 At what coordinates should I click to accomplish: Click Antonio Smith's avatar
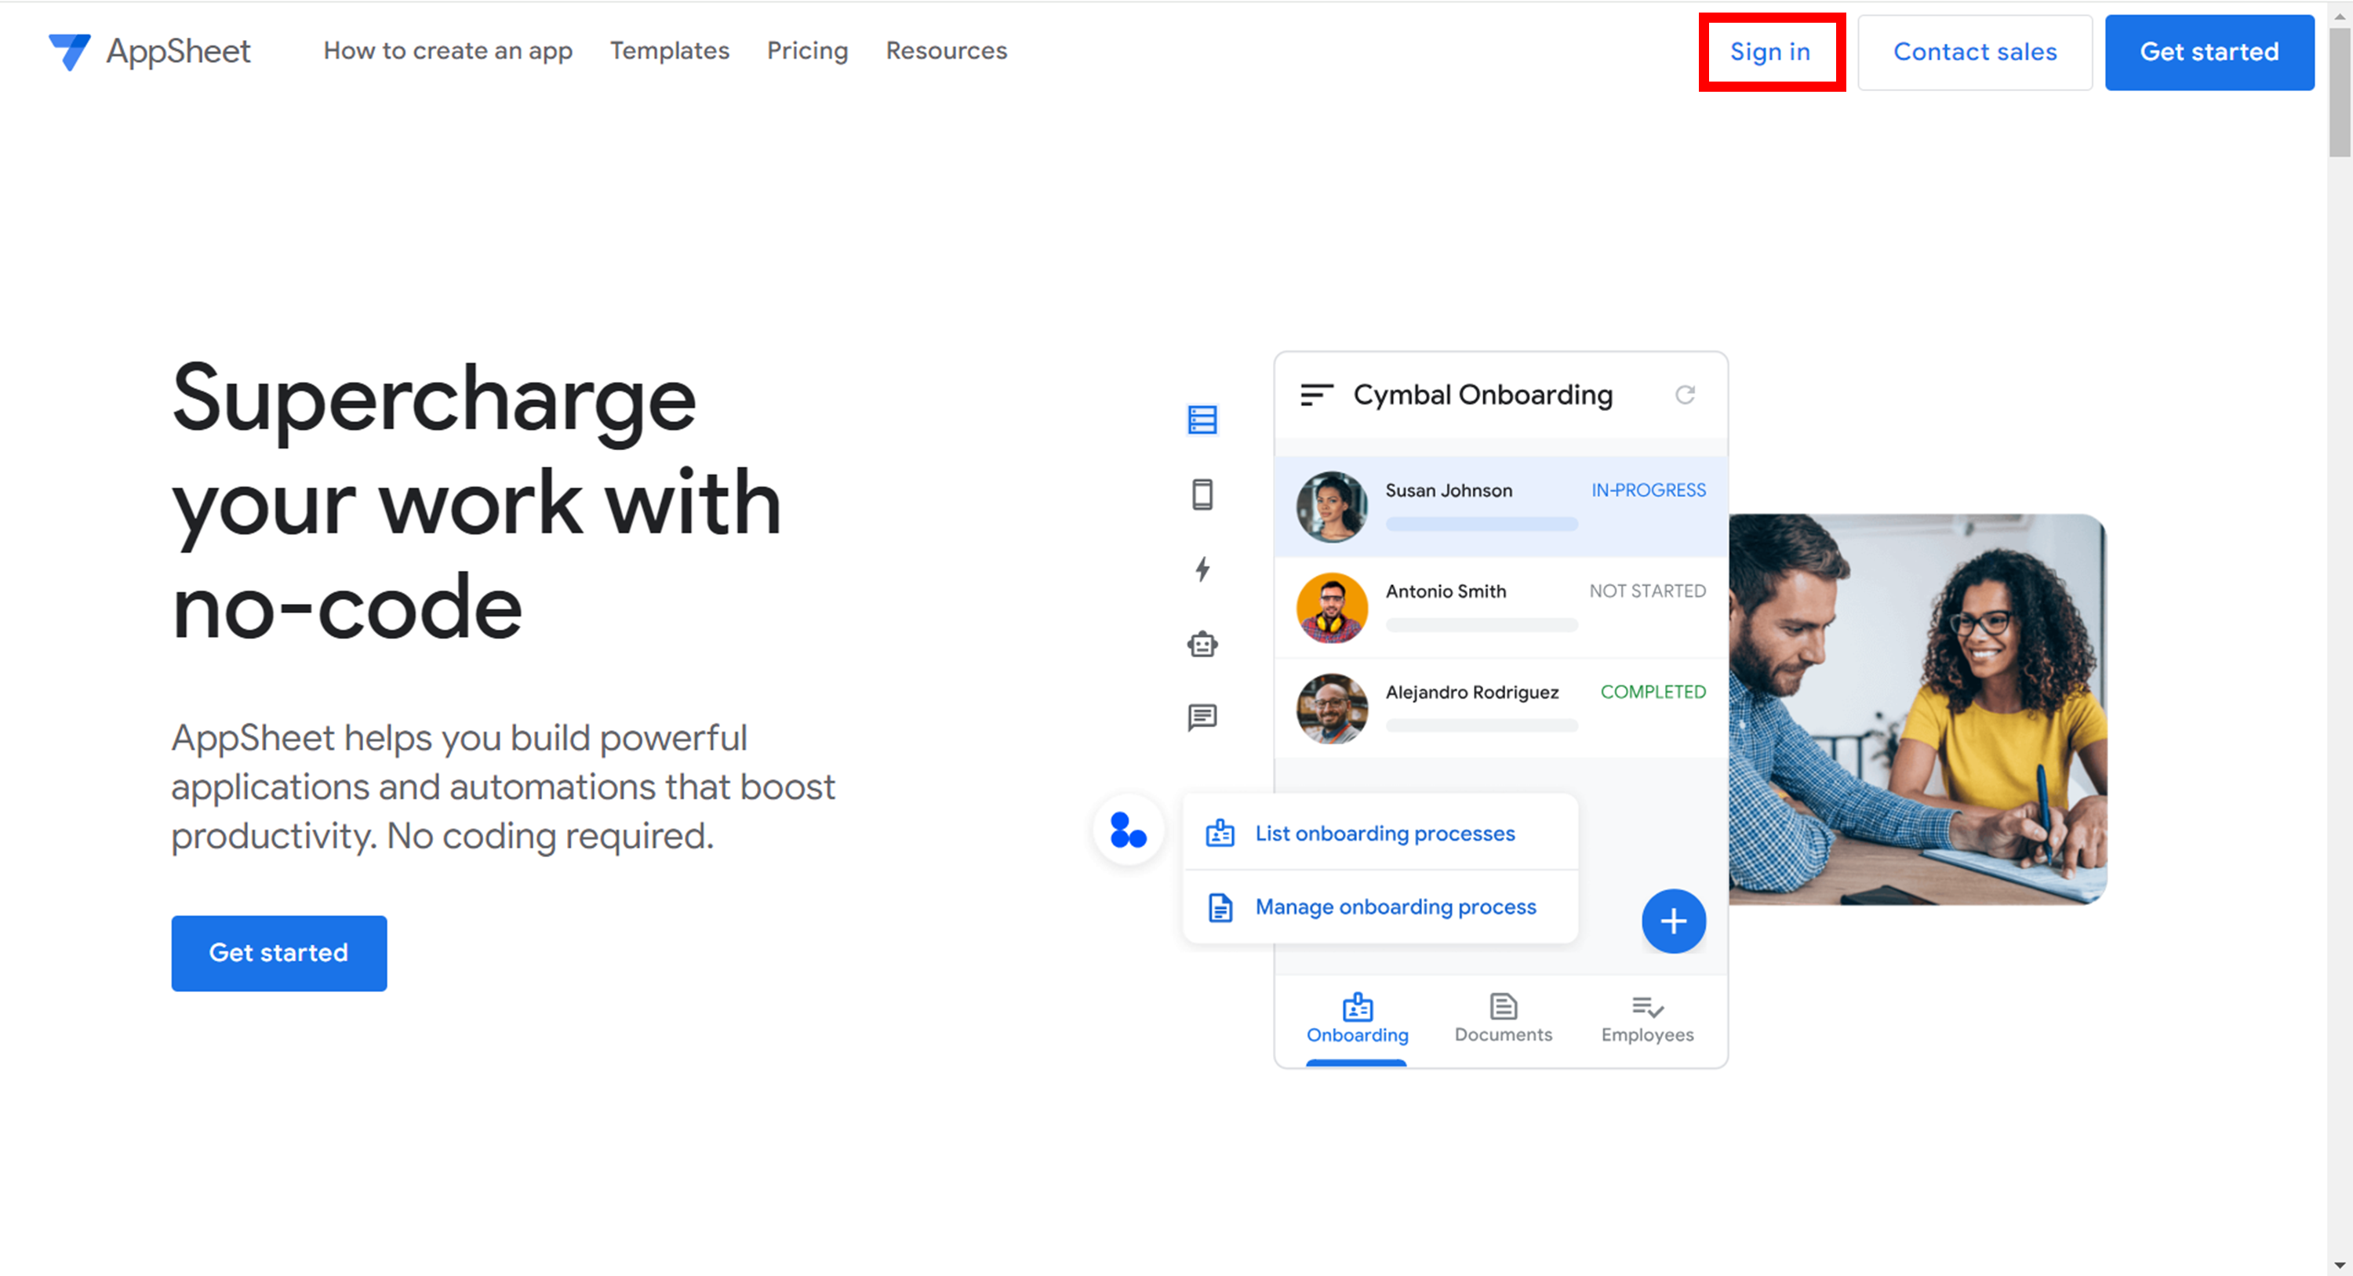pos(1332,607)
